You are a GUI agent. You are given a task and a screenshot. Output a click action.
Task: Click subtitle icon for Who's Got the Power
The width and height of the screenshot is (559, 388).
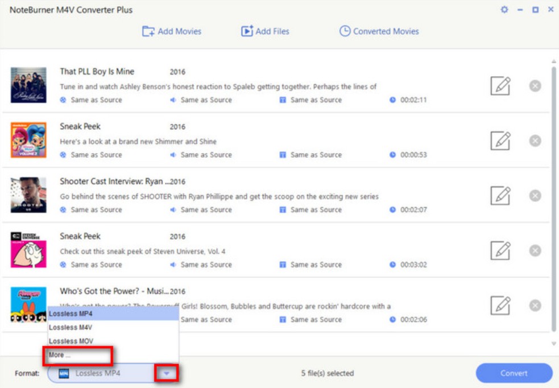pos(283,320)
